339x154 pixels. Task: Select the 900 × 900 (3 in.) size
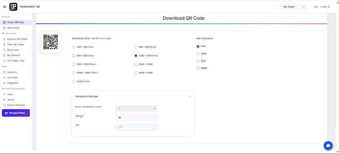[x=73, y=56]
